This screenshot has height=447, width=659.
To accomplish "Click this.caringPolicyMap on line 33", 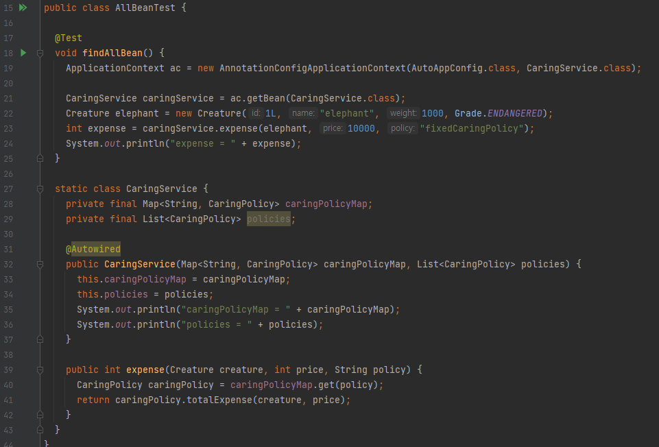I will click(132, 280).
